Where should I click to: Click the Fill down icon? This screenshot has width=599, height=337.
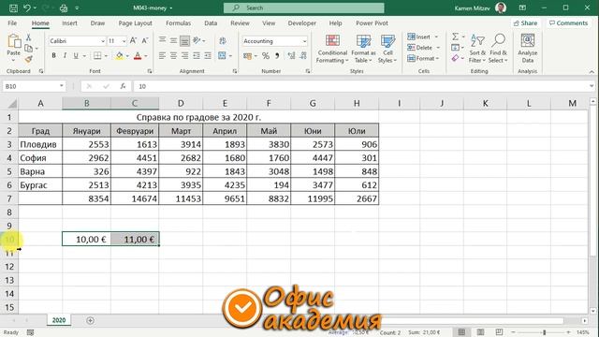[x=456, y=48]
